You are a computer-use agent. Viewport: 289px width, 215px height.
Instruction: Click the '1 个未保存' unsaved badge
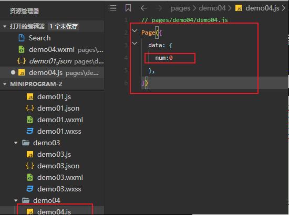pos(64,27)
